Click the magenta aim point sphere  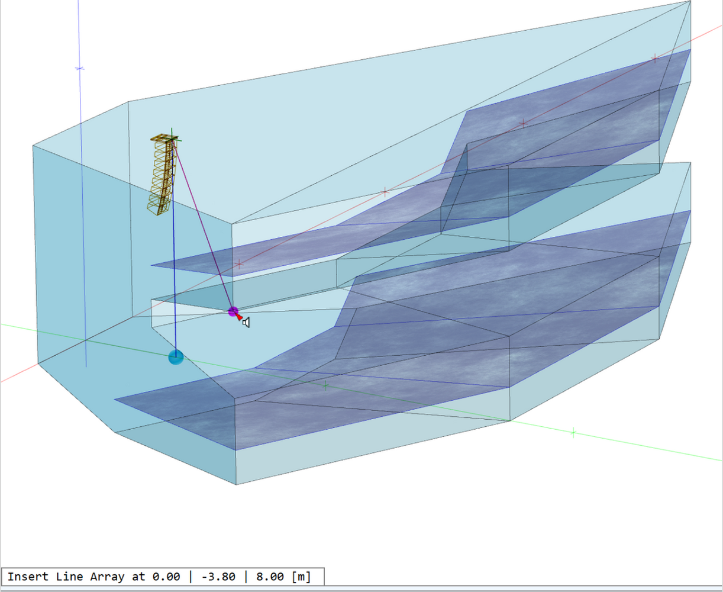tap(233, 311)
